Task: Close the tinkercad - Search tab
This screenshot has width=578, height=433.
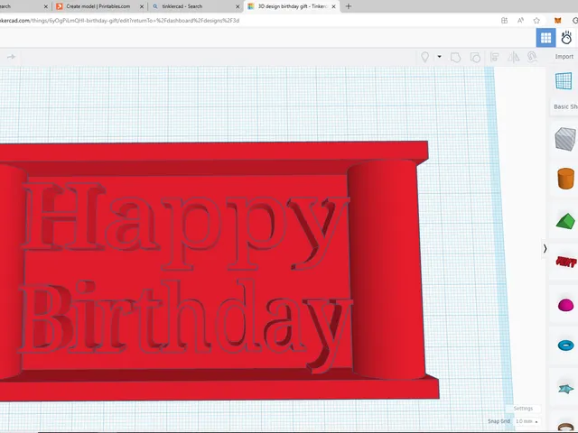Action: [x=238, y=6]
